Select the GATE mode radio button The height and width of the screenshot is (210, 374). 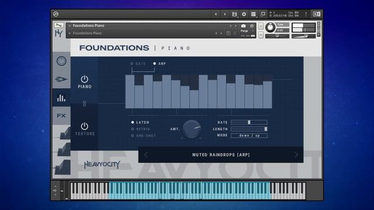(x=131, y=64)
